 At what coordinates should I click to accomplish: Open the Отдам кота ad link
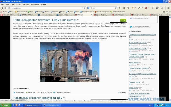pyautogui.click(x=133, y=88)
